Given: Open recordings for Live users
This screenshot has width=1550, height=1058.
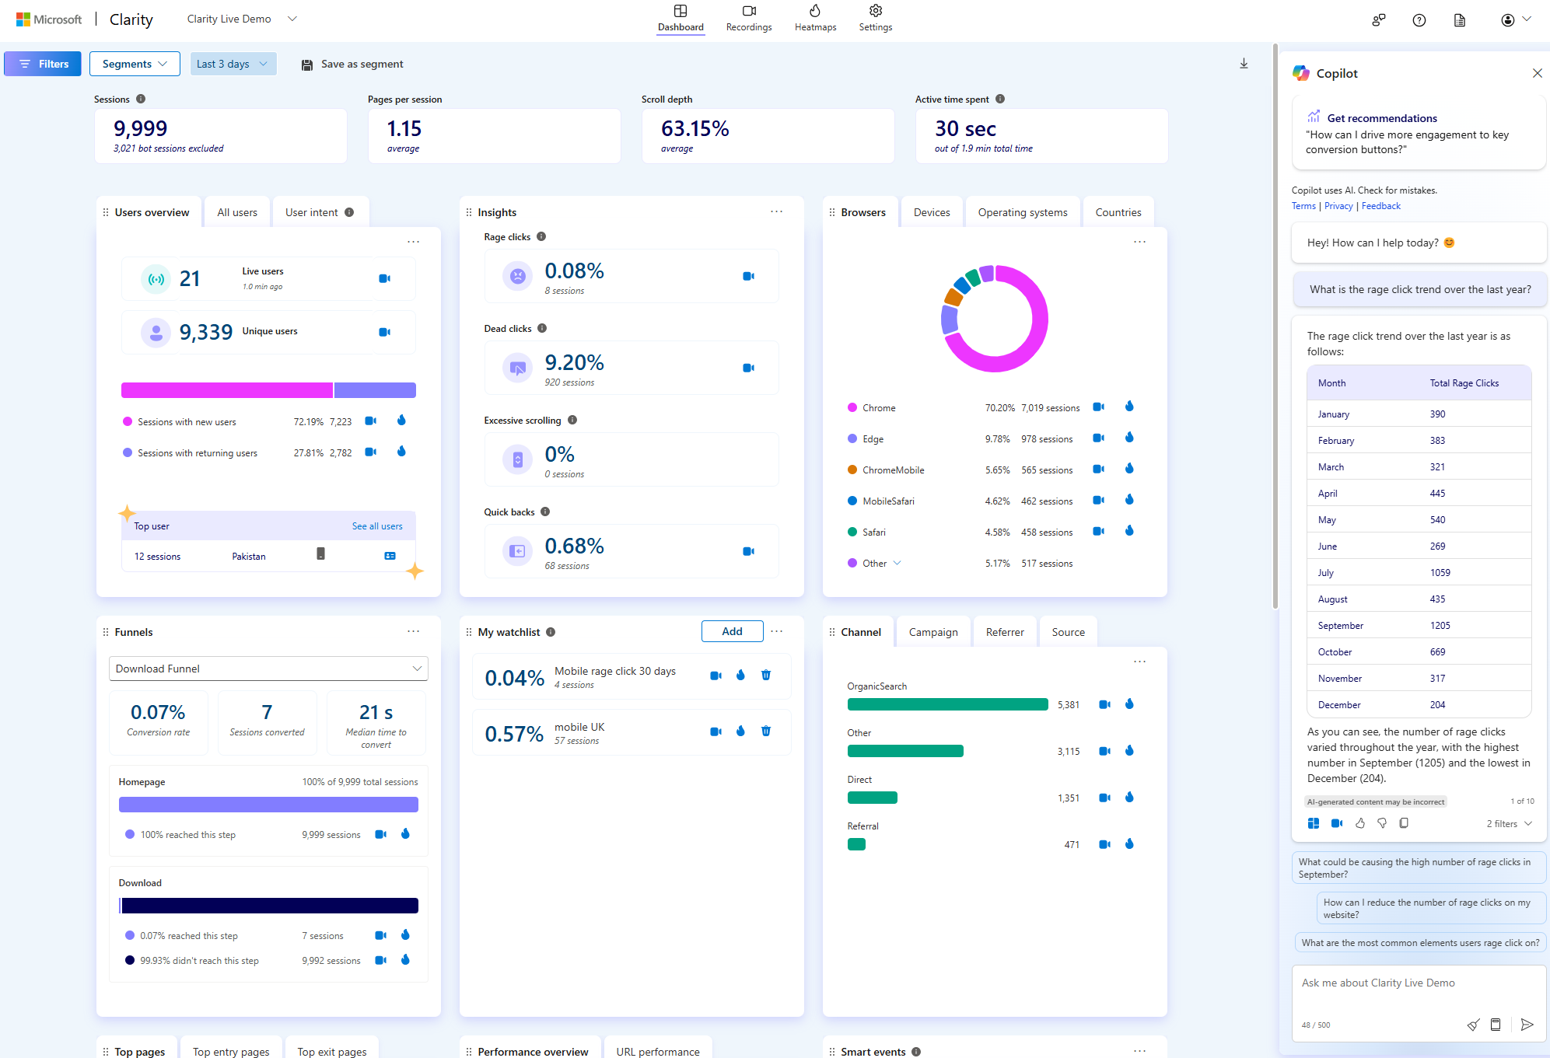Looking at the screenshot, I should click(x=384, y=278).
